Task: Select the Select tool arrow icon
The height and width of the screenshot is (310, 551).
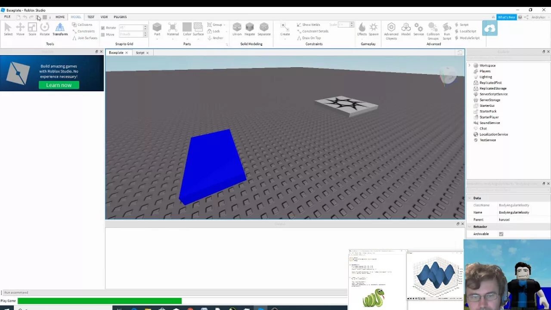Action: 8,29
